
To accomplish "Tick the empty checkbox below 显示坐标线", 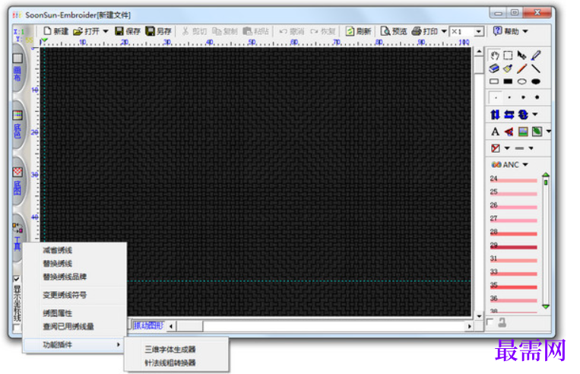I will click(16, 328).
